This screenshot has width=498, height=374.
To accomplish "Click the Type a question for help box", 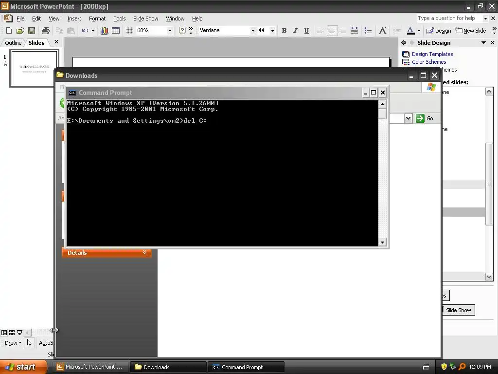I will 449,18.
